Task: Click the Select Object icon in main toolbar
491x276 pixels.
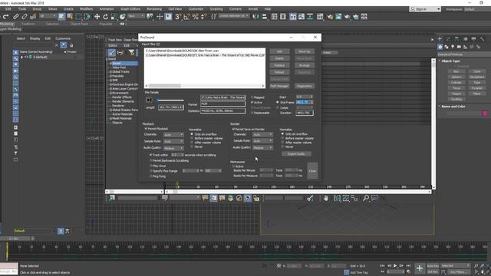Action: (x=61, y=17)
